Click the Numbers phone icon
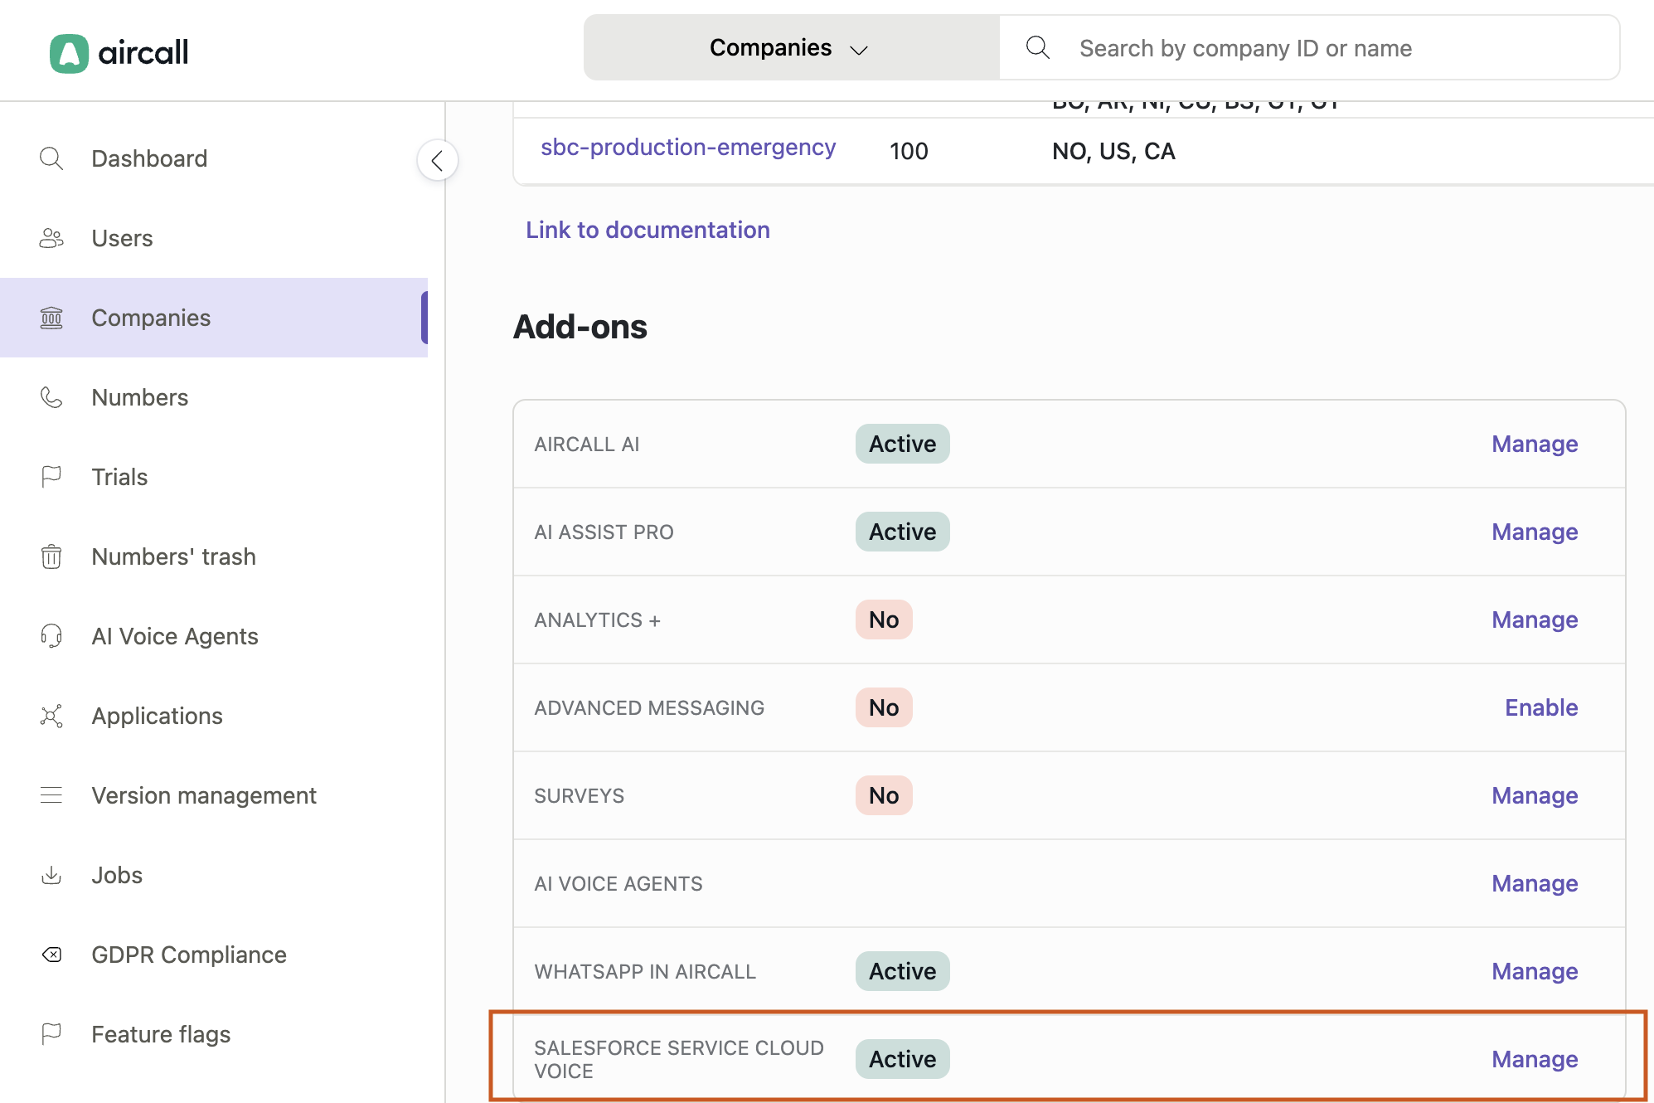 coord(51,397)
